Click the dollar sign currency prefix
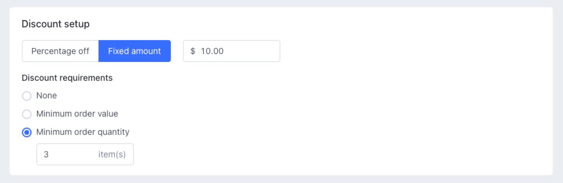The height and width of the screenshot is (183, 563). coord(193,51)
